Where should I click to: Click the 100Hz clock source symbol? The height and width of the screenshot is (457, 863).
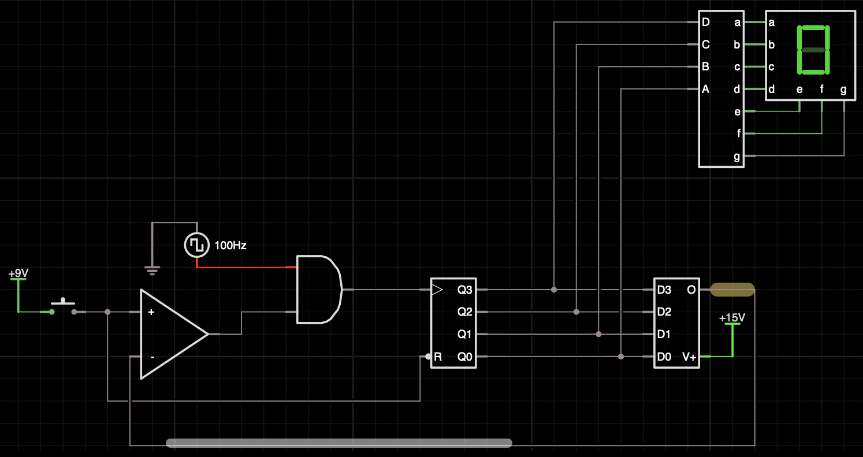click(x=196, y=245)
